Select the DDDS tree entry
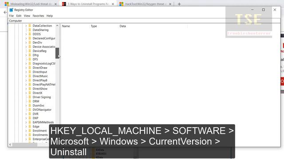This screenshot has width=284, height=159. [x=36, y=34]
